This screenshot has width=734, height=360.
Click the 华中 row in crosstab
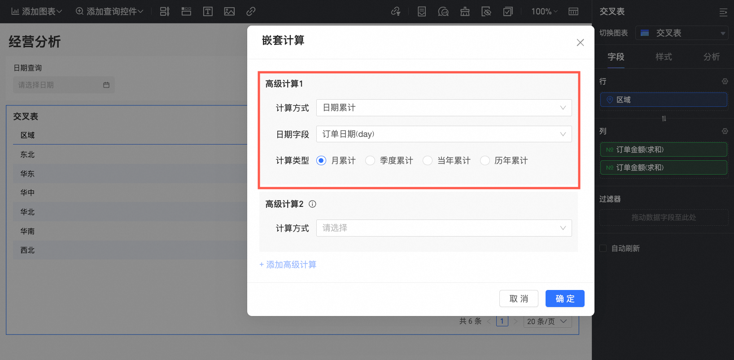click(x=130, y=193)
